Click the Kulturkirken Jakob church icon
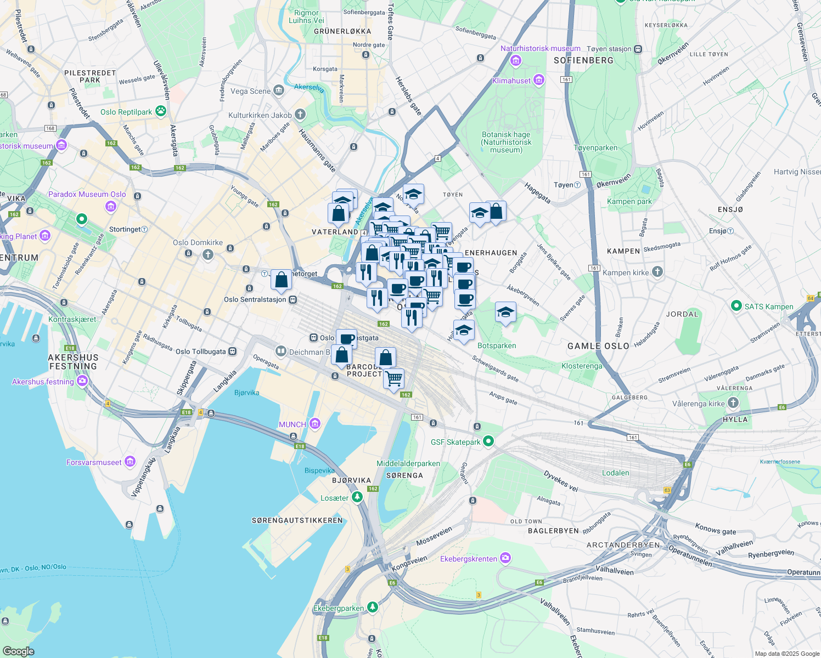 coord(300,115)
